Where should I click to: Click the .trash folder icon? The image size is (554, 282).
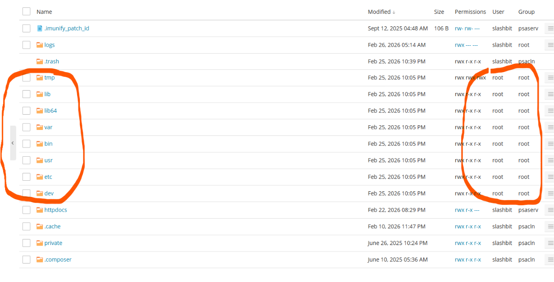point(40,61)
